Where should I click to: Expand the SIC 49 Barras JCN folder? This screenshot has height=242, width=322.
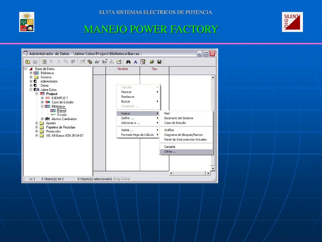[x=36, y=135]
